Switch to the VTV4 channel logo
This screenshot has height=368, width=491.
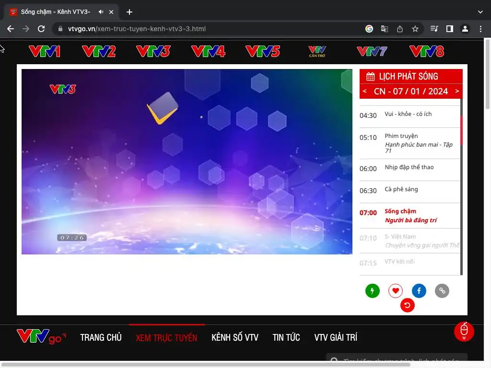pyautogui.click(x=208, y=51)
